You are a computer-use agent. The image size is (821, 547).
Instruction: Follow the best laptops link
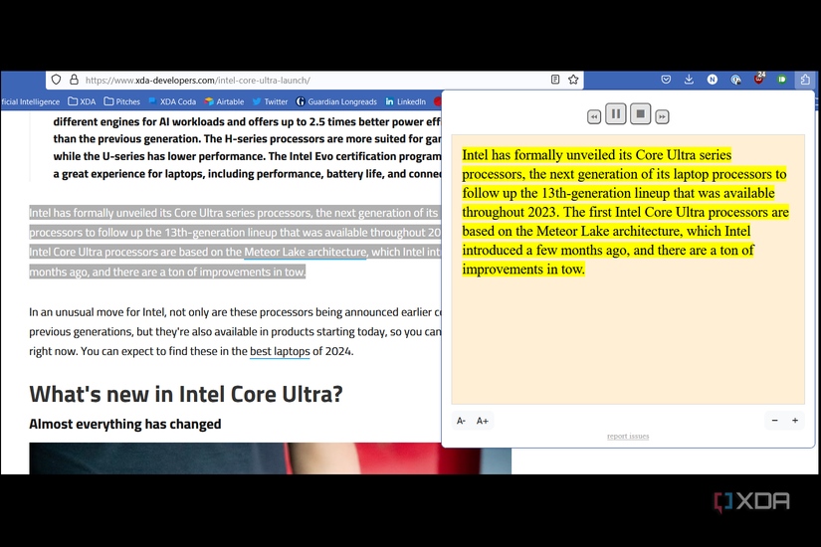click(x=280, y=351)
